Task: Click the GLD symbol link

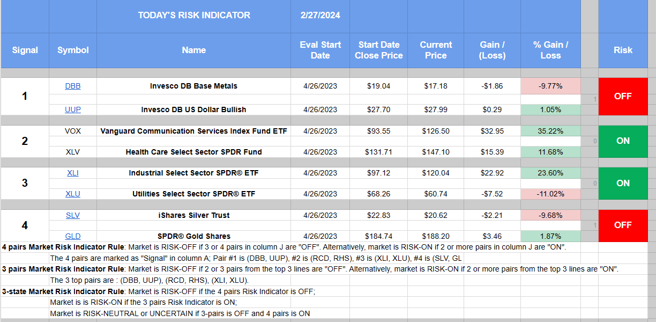Action: pyautogui.click(x=73, y=236)
